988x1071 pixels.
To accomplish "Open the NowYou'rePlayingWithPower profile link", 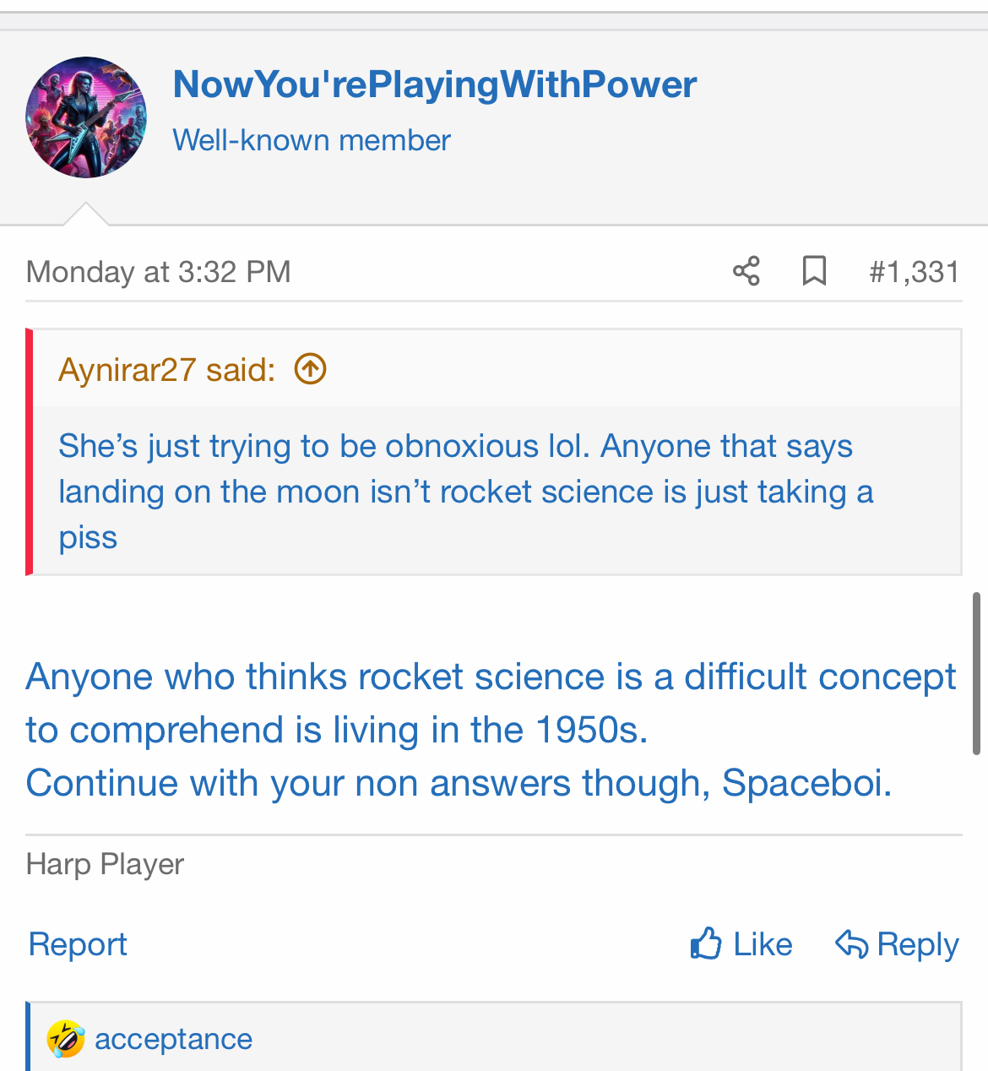I will (x=434, y=84).
